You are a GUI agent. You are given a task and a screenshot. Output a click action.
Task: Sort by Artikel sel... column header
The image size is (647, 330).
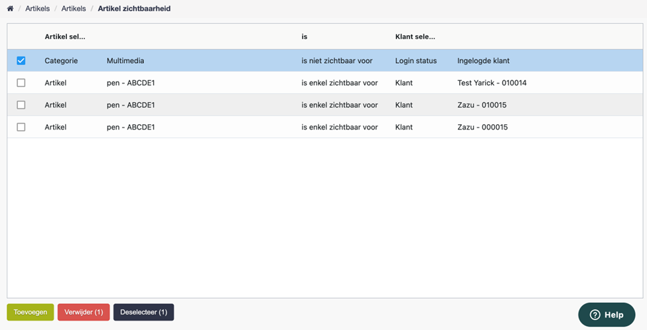(65, 37)
